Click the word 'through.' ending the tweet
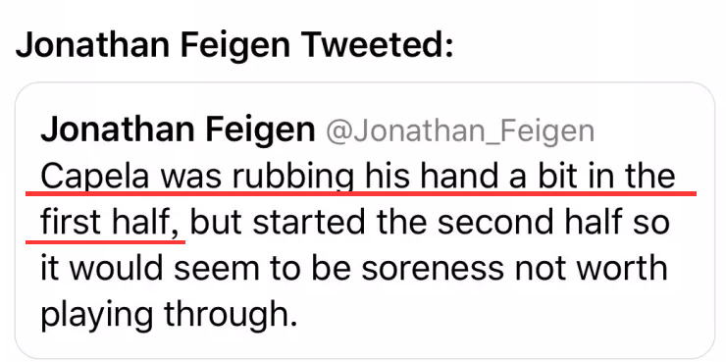This screenshot has height=362, width=726. (231, 313)
